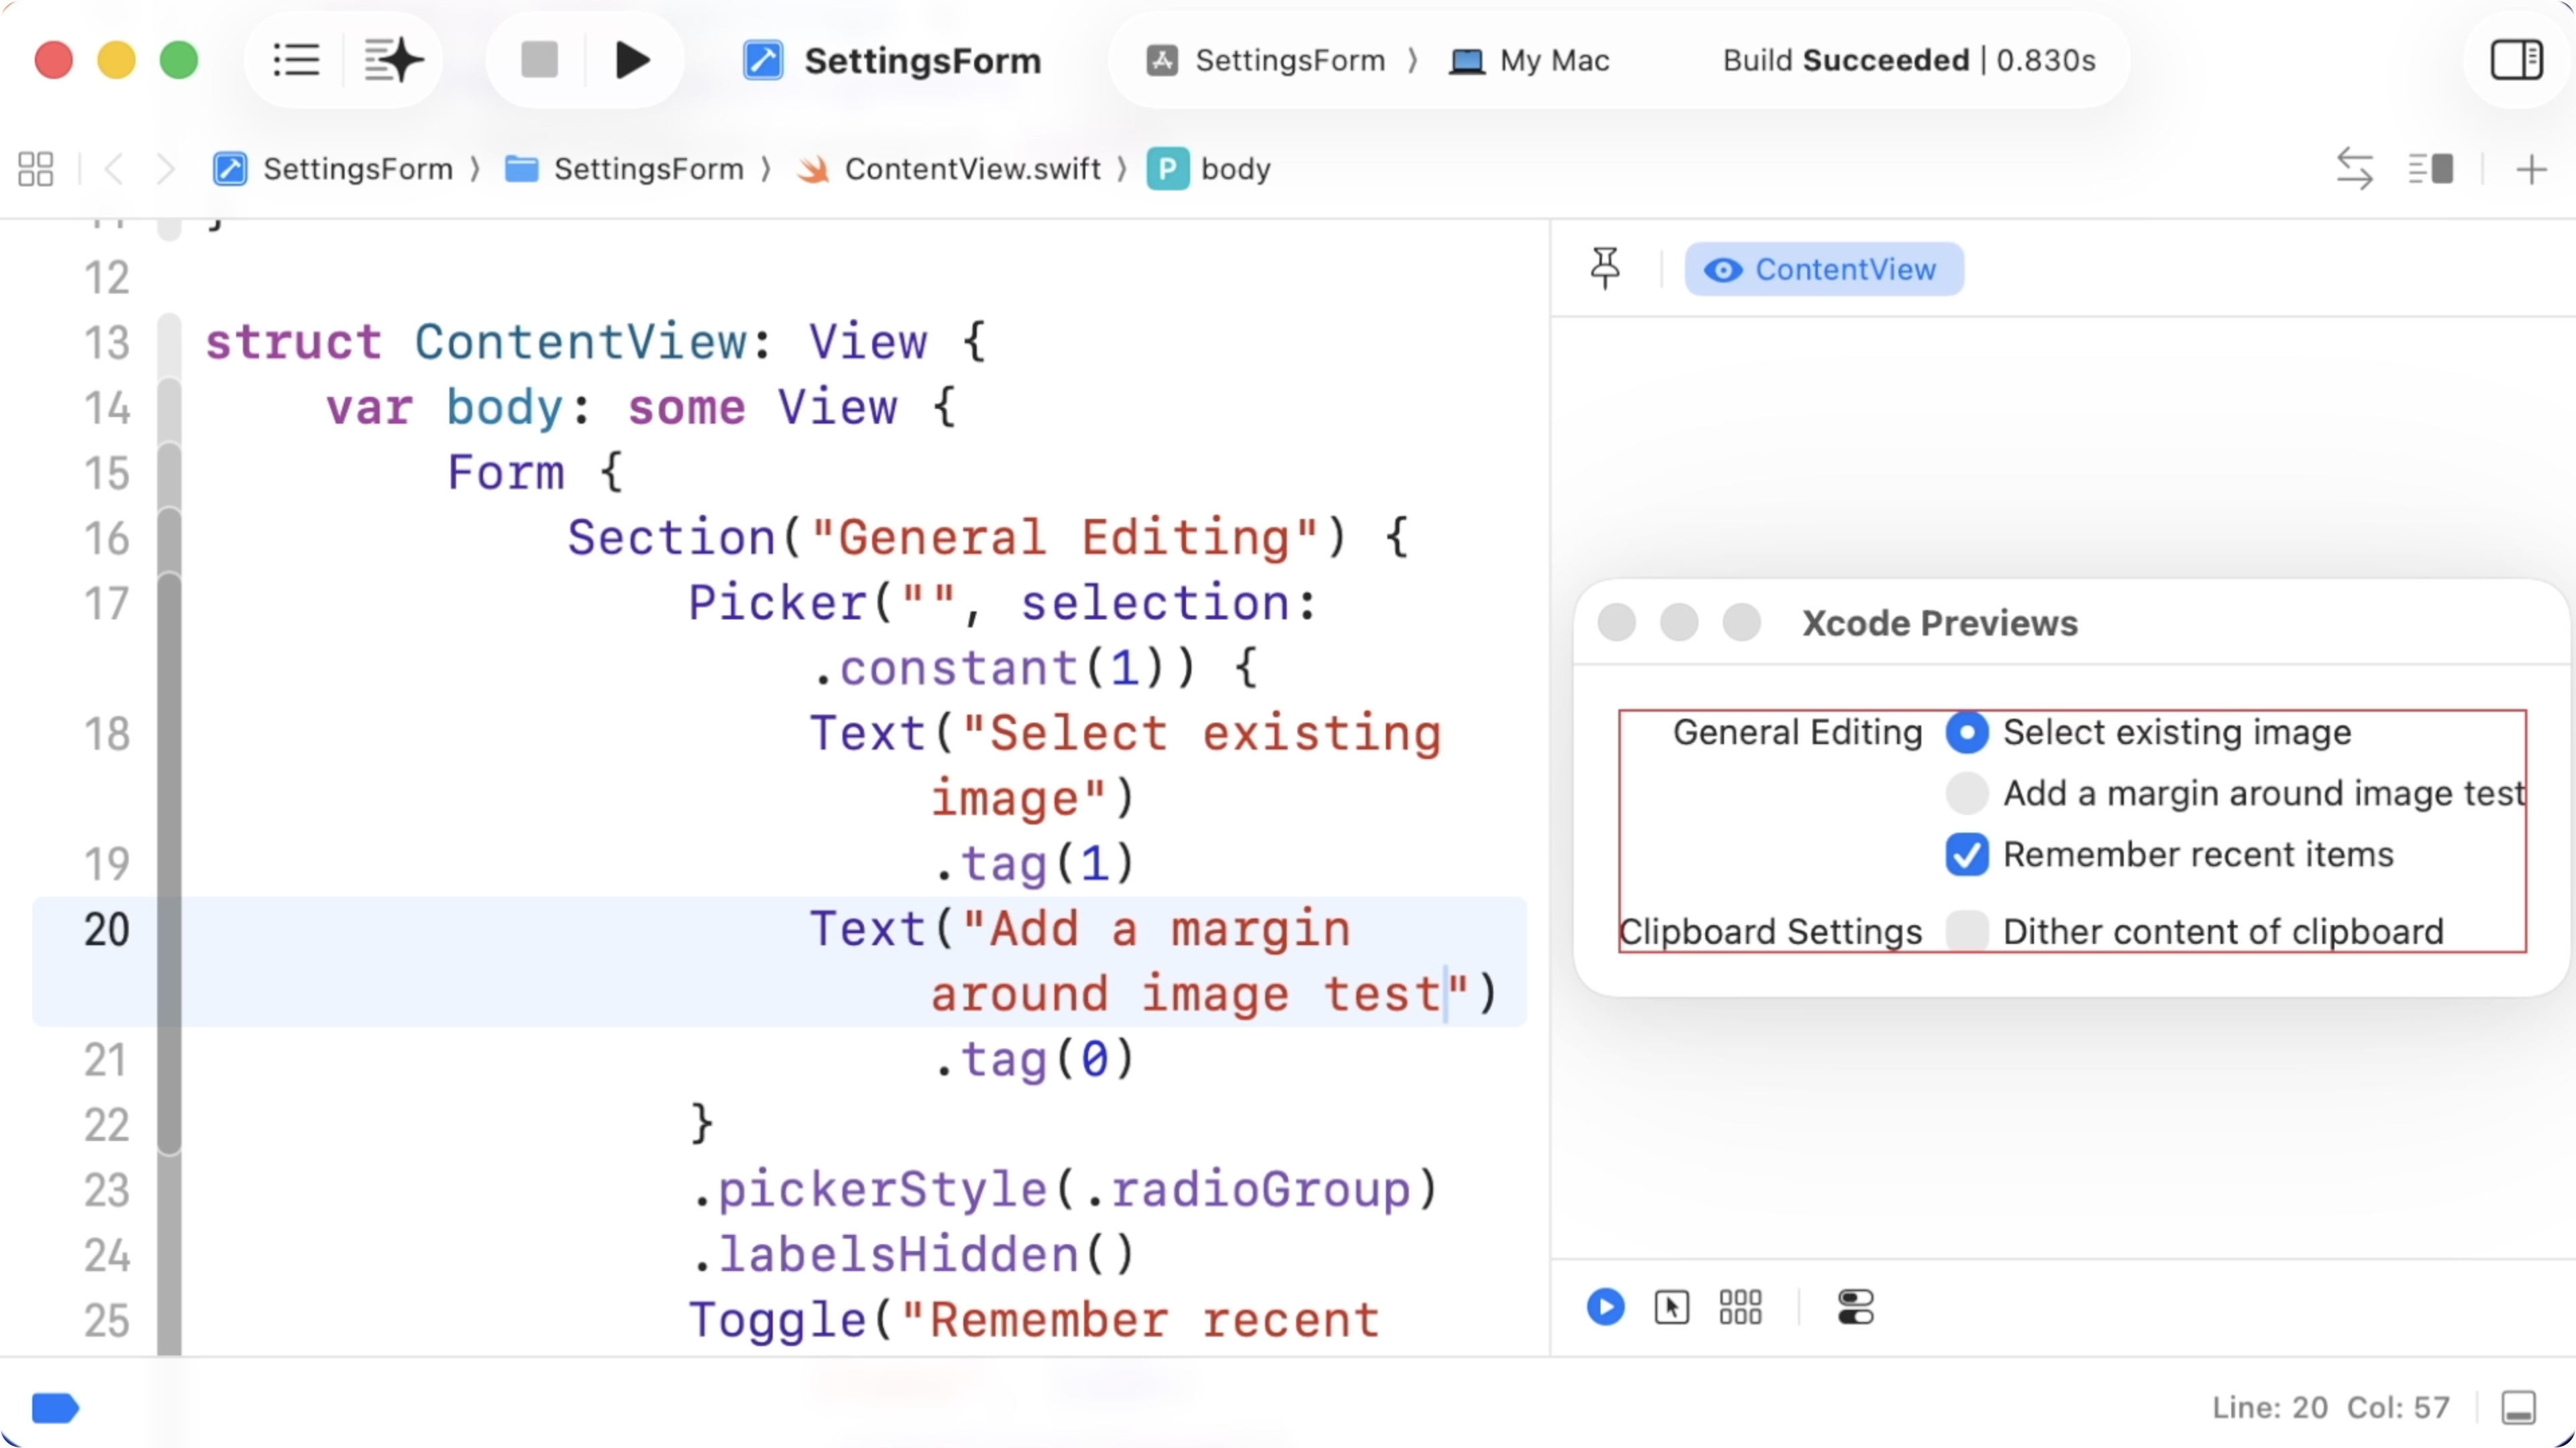Open the ContentView.swift breadcrumb menu
Image resolution: width=2576 pixels, height=1448 pixels.
(x=971, y=169)
